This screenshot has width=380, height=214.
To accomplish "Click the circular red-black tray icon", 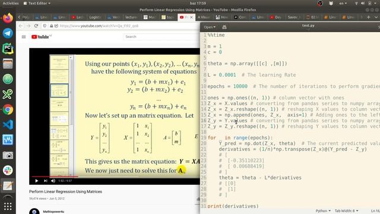I will pos(320,3).
